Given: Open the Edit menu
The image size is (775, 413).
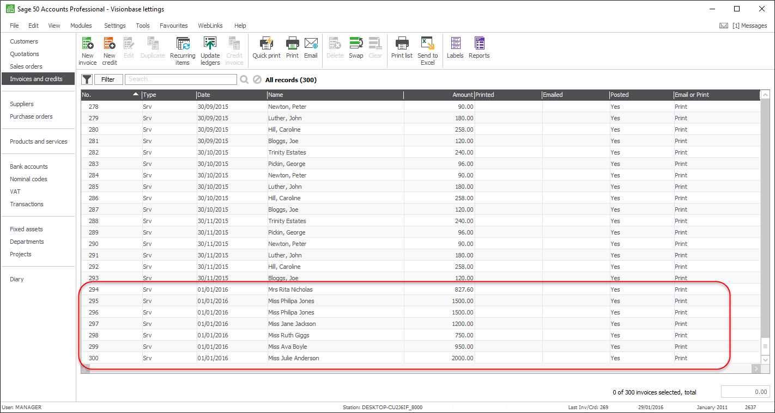Looking at the screenshot, I should 33,26.
